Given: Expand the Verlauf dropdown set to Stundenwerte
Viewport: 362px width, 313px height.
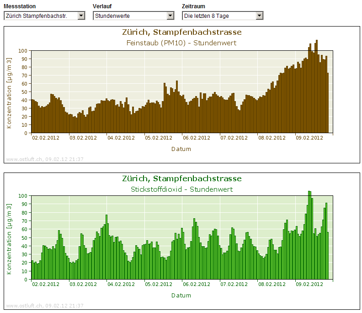Looking at the screenshot, I should point(133,16).
